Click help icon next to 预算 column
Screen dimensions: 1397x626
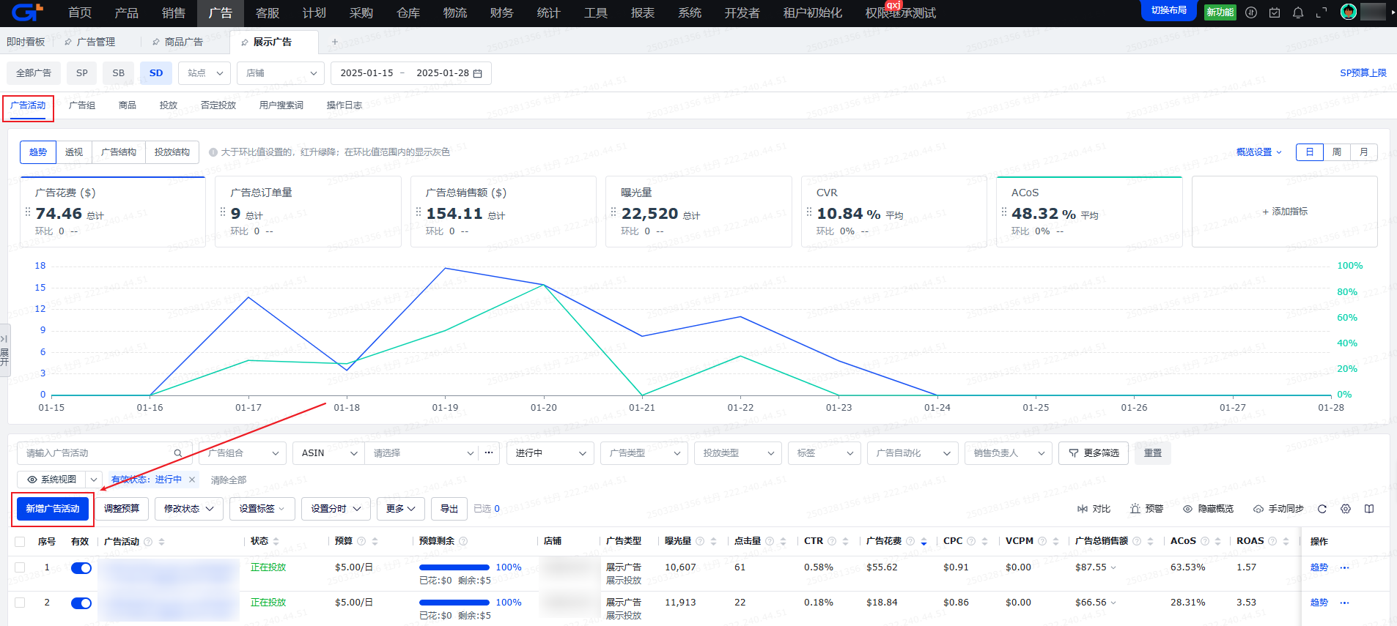361,542
